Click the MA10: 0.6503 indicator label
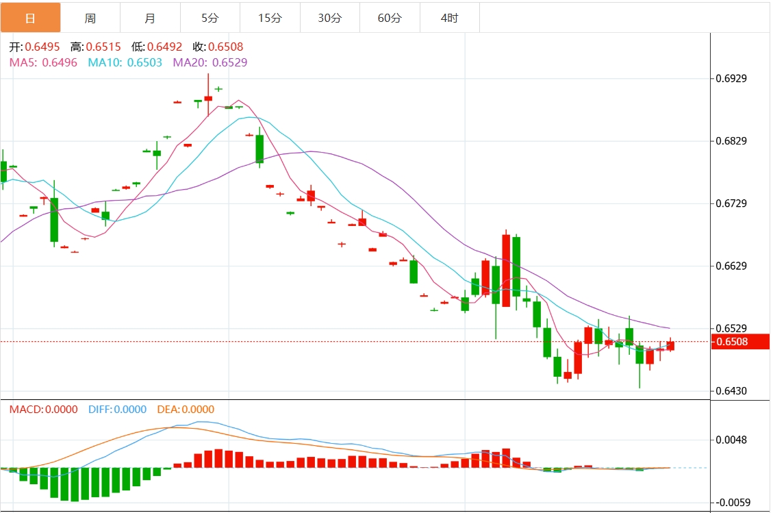773x513 pixels. (x=125, y=62)
